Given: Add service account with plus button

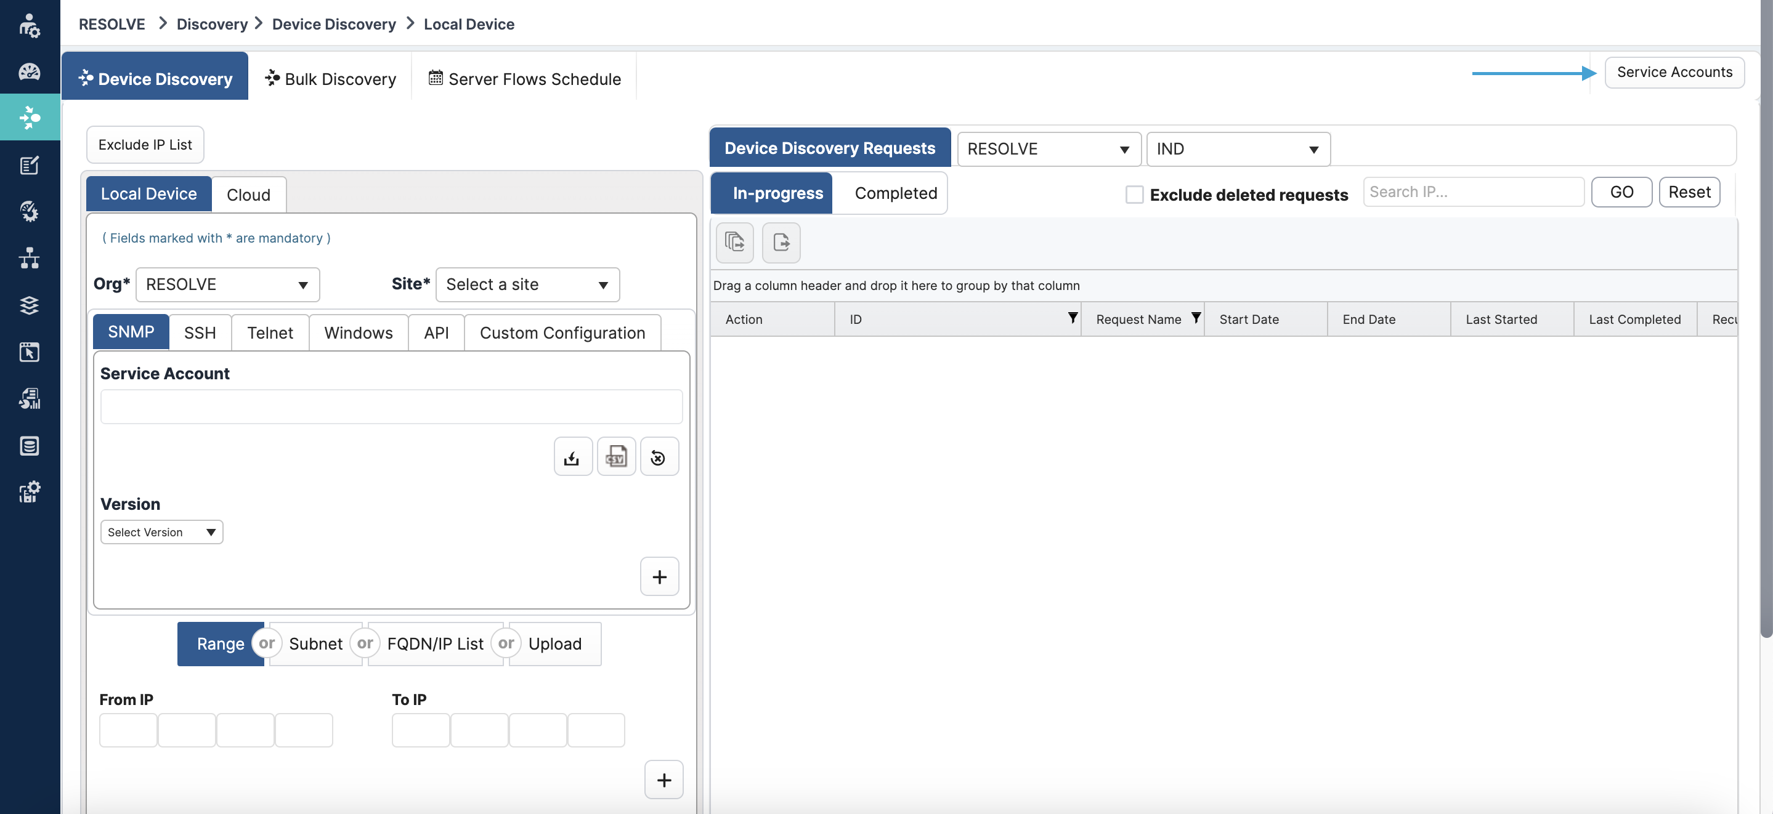Looking at the screenshot, I should (x=659, y=576).
